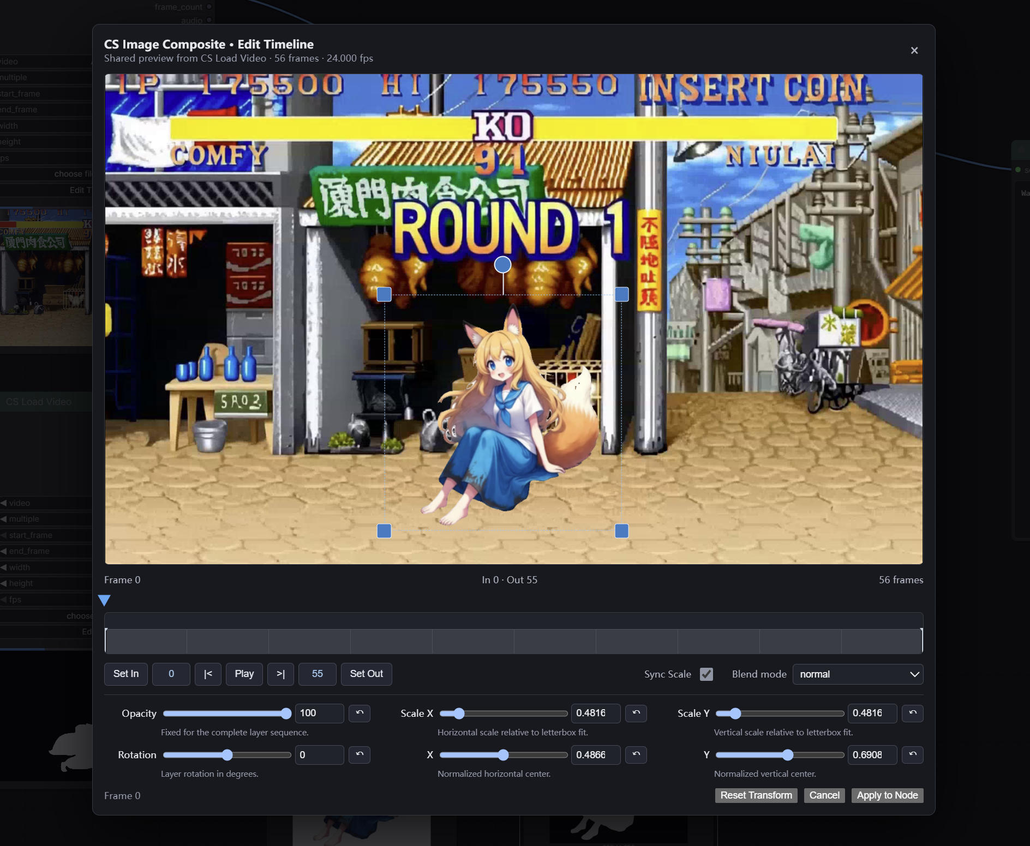
Task: Select the top-left transform handle
Action: (384, 294)
